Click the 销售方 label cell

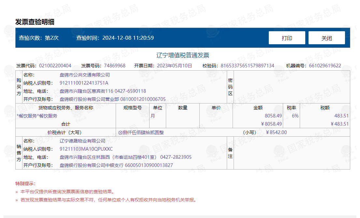tap(19, 153)
